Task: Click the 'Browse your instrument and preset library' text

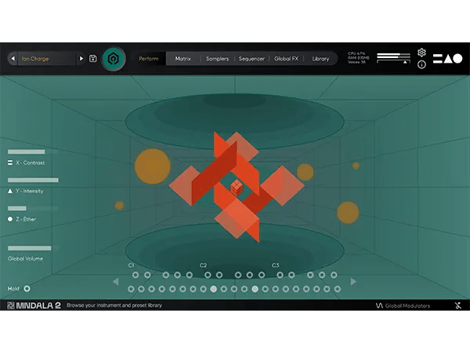Action: pos(114,305)
